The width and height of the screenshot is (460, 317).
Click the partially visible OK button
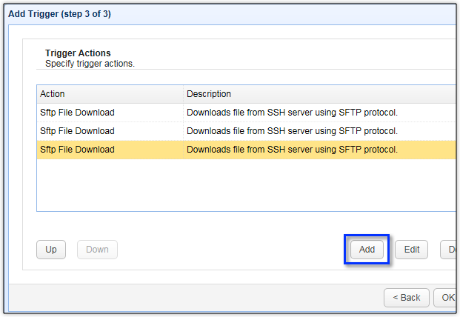pyautogui.click(x=447, y=297)
